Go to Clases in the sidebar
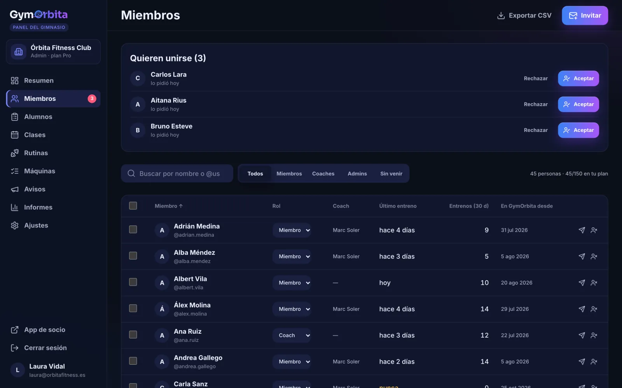The width and height of the screenshot is (622, 388). coord(53,135)
